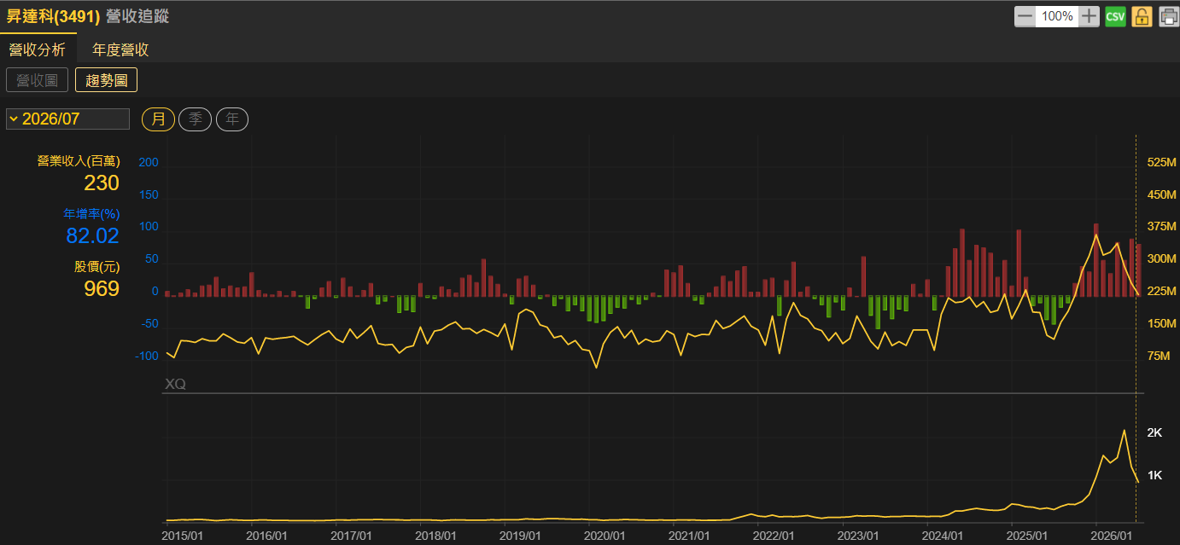Click the 2025/01 axis label

coord(1027,535)
